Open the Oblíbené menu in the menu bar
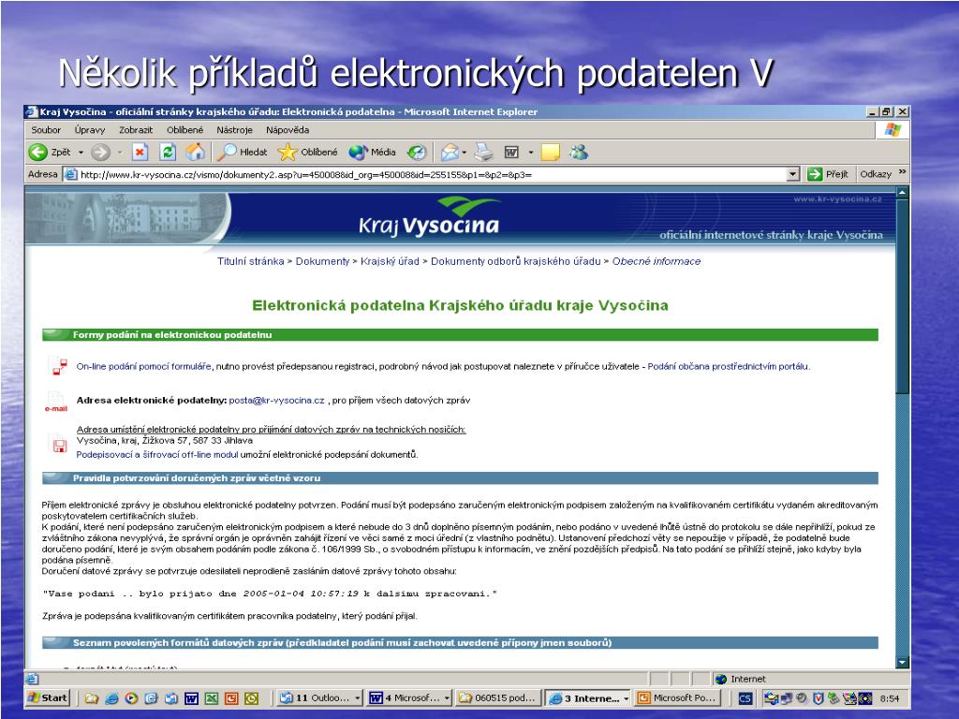This screenshot has height=719, width=959. tap(184, 129)
